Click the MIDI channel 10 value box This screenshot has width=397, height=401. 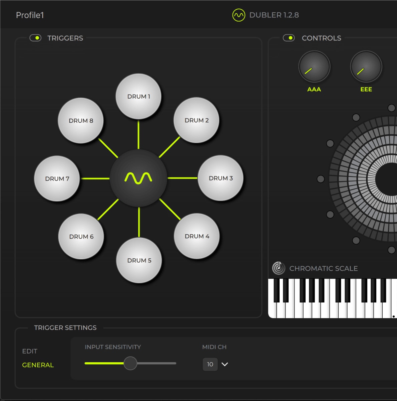click(210, 364)
